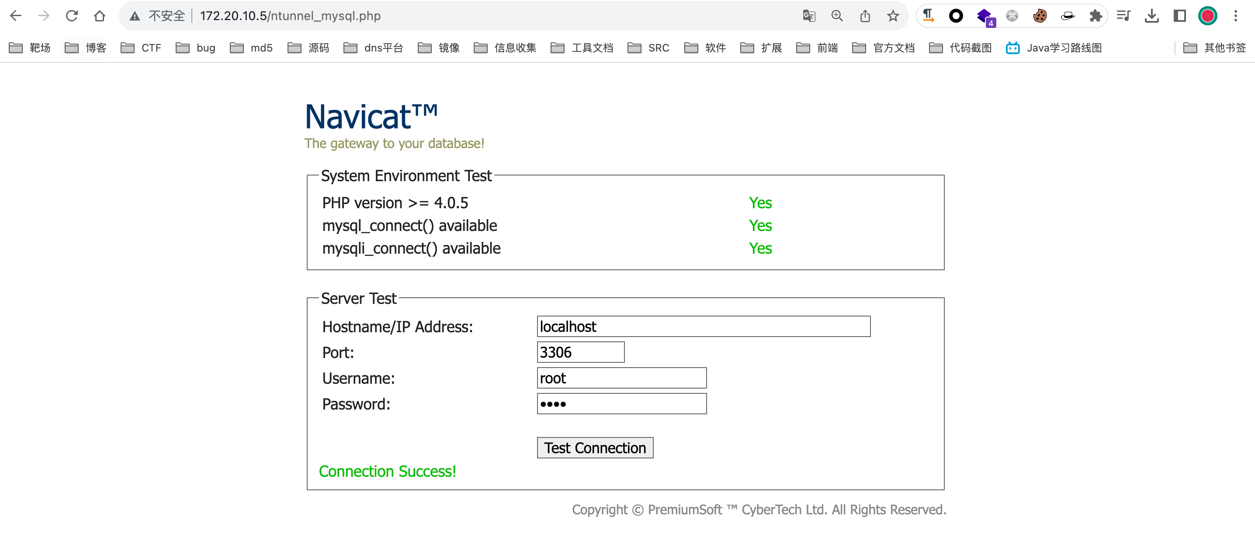Open the 前端 bookmark folder

[818, 48]
